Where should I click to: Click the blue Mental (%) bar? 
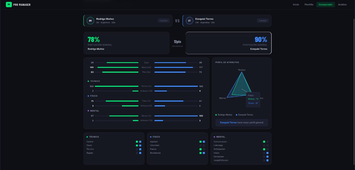(x=176, y=116)
